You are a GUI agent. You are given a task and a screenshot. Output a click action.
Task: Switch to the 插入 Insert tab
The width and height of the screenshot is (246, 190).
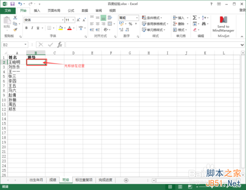pos(37,11)
